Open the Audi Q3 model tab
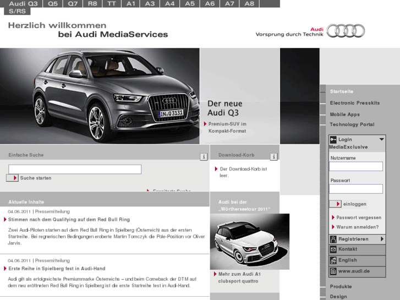 tap(23, 3)
